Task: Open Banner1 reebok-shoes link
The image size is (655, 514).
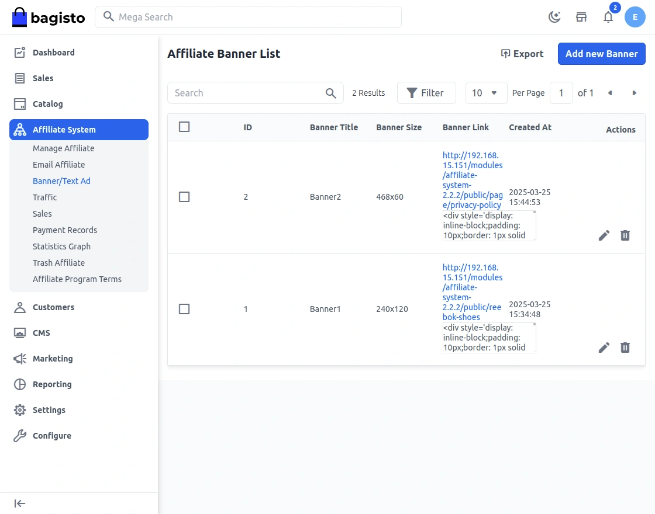Action: pyautogui.click(x=472, y=292)
